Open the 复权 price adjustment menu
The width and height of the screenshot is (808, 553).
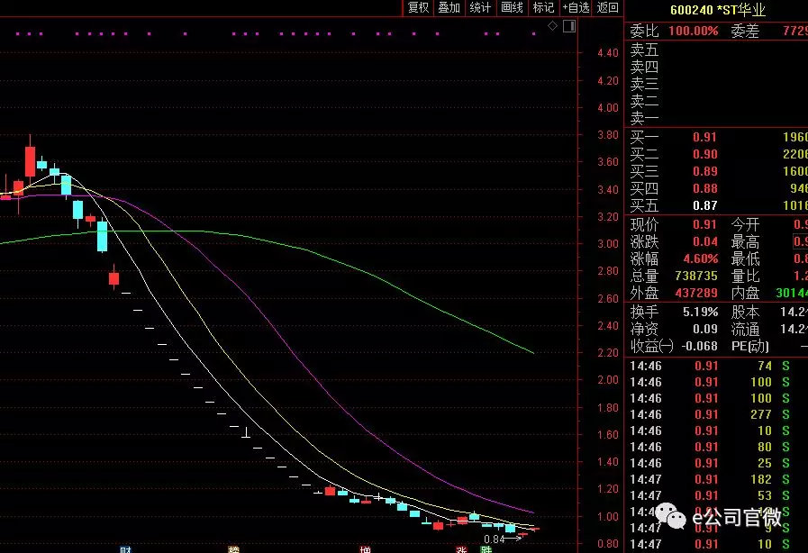coord(419,8)
